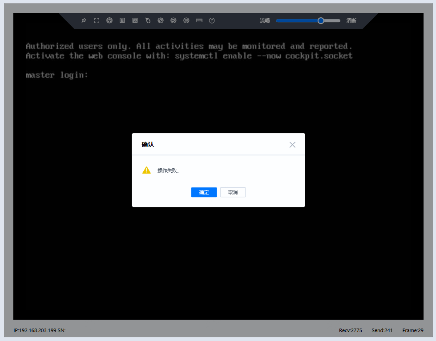
Task: Open the mouse settings icon
Action: coord(148,20)
